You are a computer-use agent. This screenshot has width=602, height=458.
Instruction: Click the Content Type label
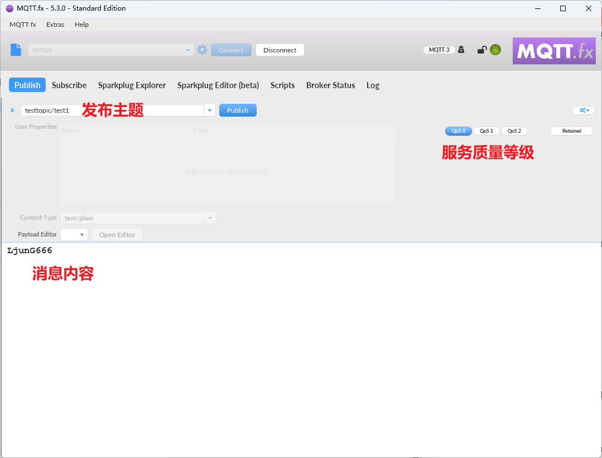(x=38, y=218)
